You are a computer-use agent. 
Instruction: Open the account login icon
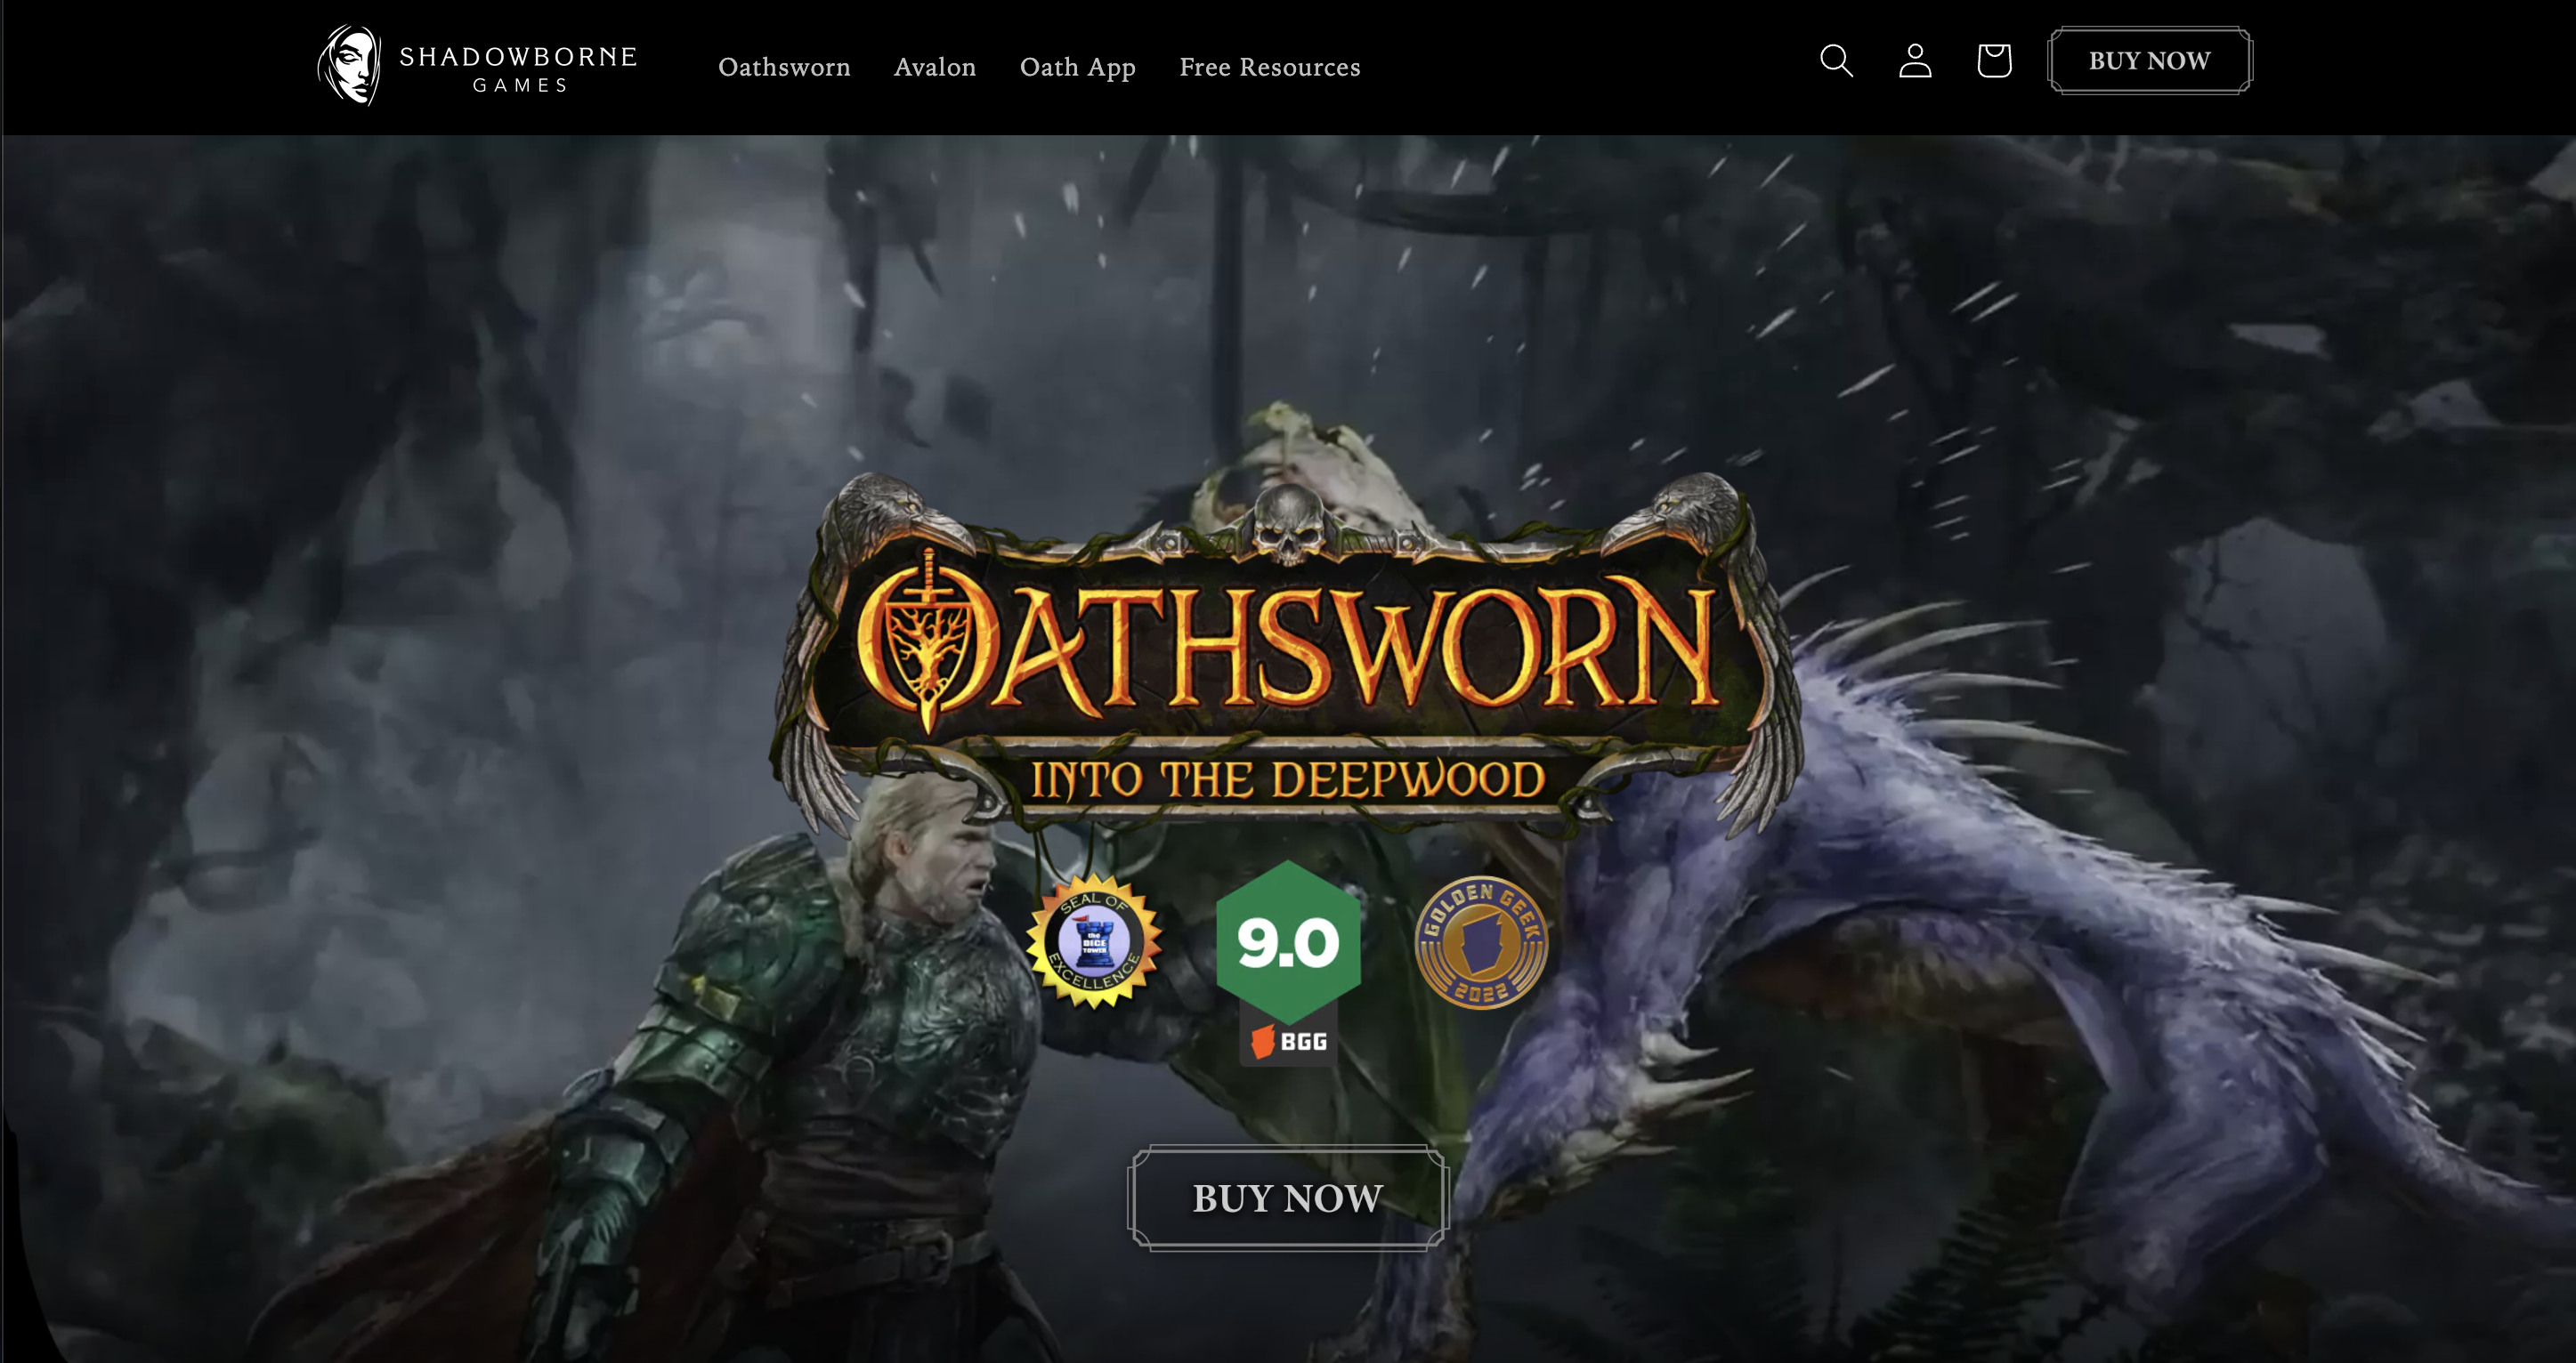coord(1915,61)
